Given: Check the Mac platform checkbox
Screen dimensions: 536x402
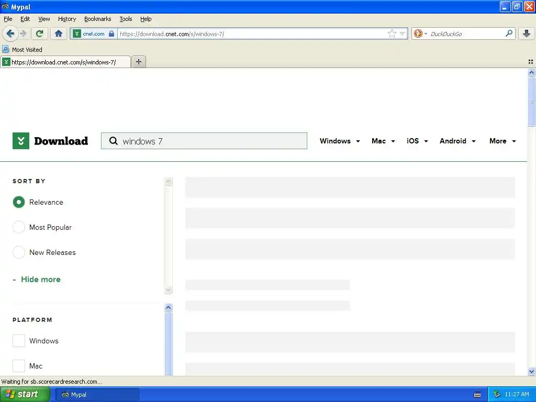Looking at the screenshot, I should point(19,366).
